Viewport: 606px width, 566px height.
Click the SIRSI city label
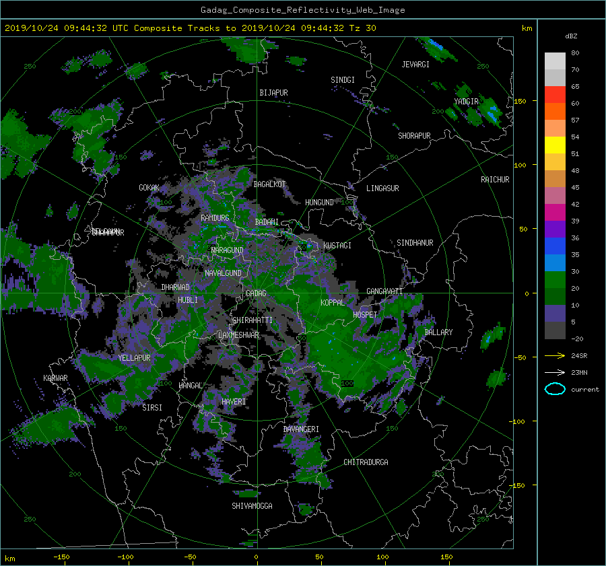pyautogui.click(x=152, y=408)
